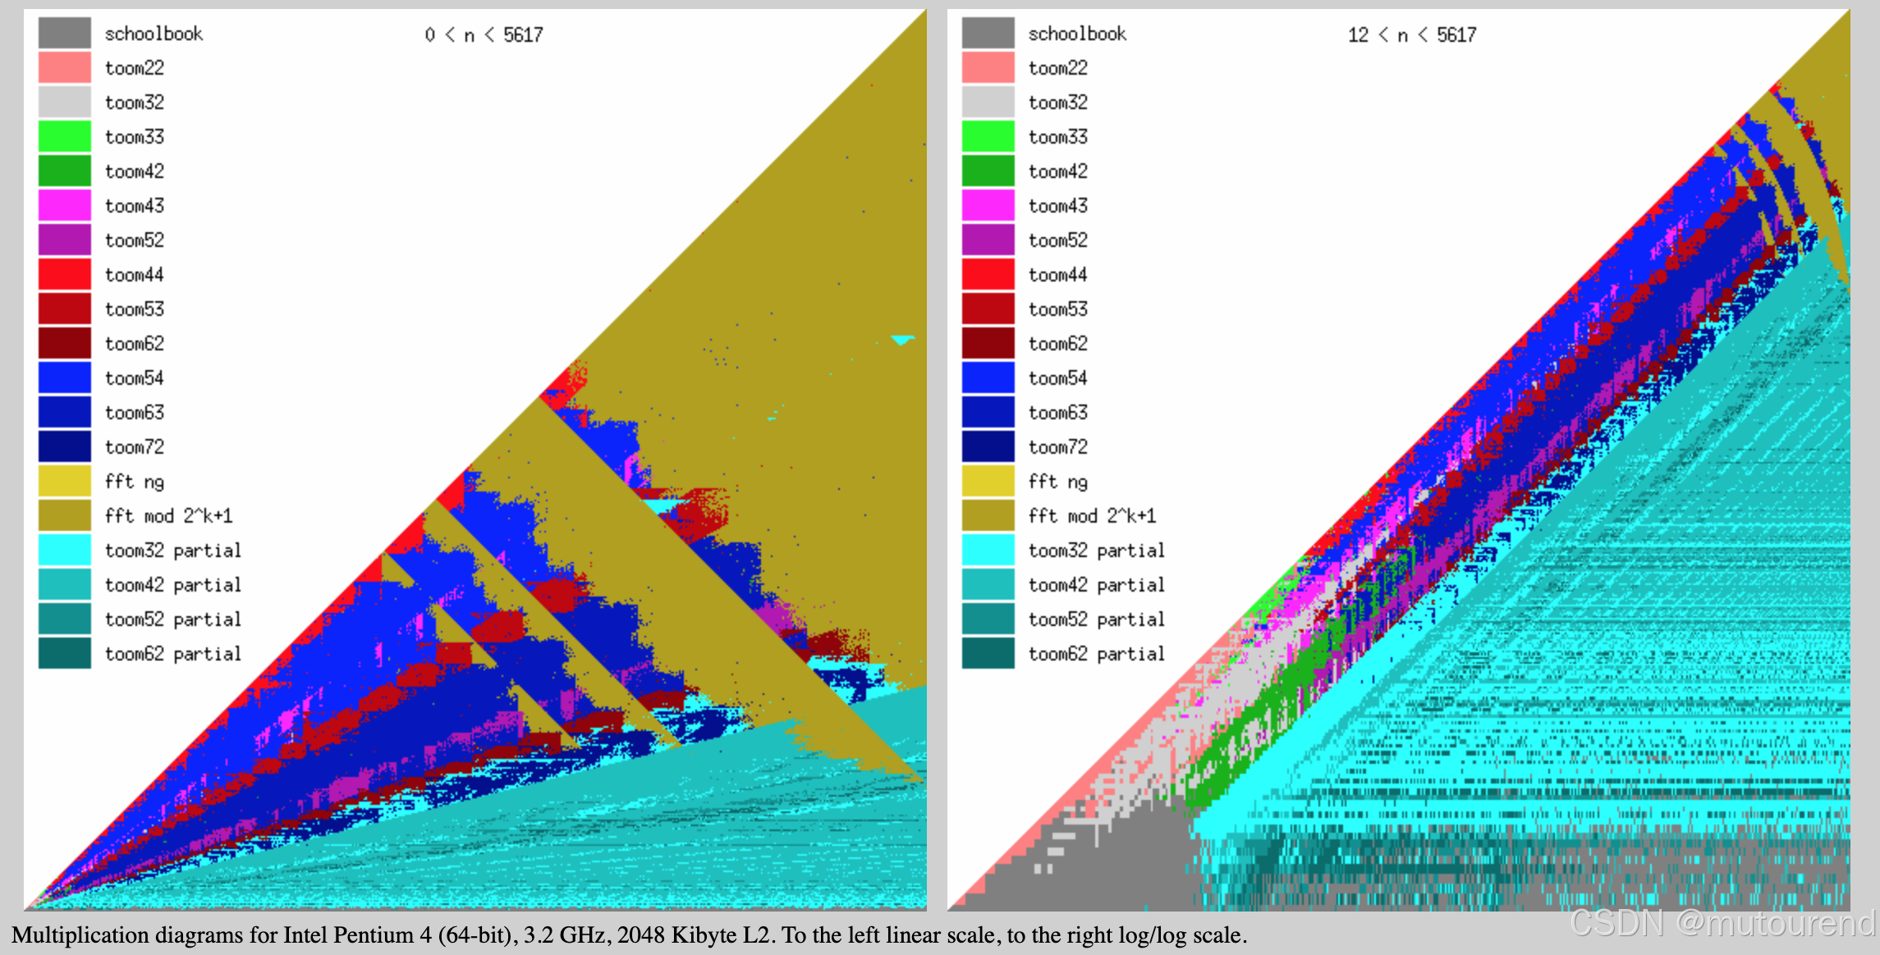Viewport: 1880px width, 955px height.
Task: Select the toom54 blue swatch in left legend
Action: coord(64,377)
